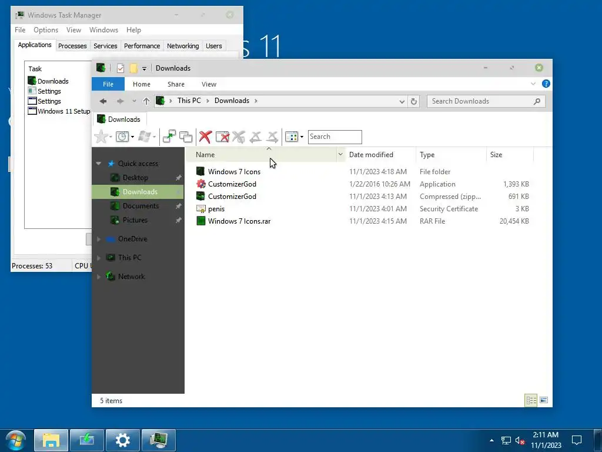Click the new folder icon in title bar
This screenshot has height=452, width=602.
(133, 68)
